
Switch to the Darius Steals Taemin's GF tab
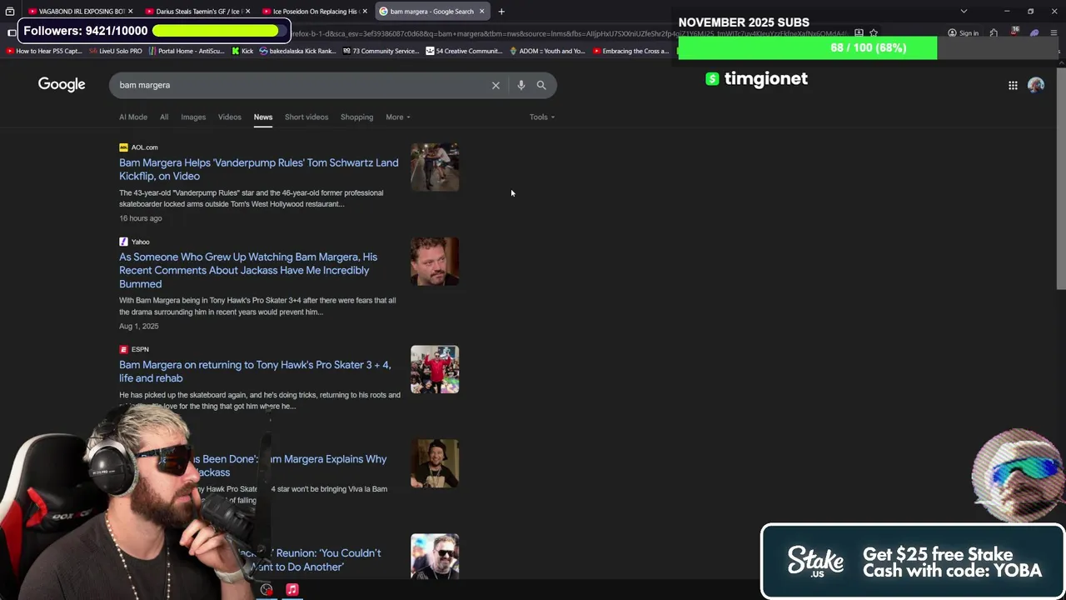point(197,12)
